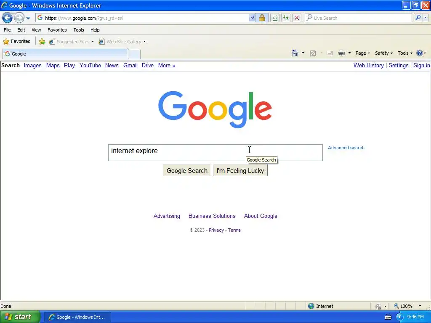Screen dimensions: 431x323
Task: Click the Read Mail envelope icon
Action: [330, 53]
